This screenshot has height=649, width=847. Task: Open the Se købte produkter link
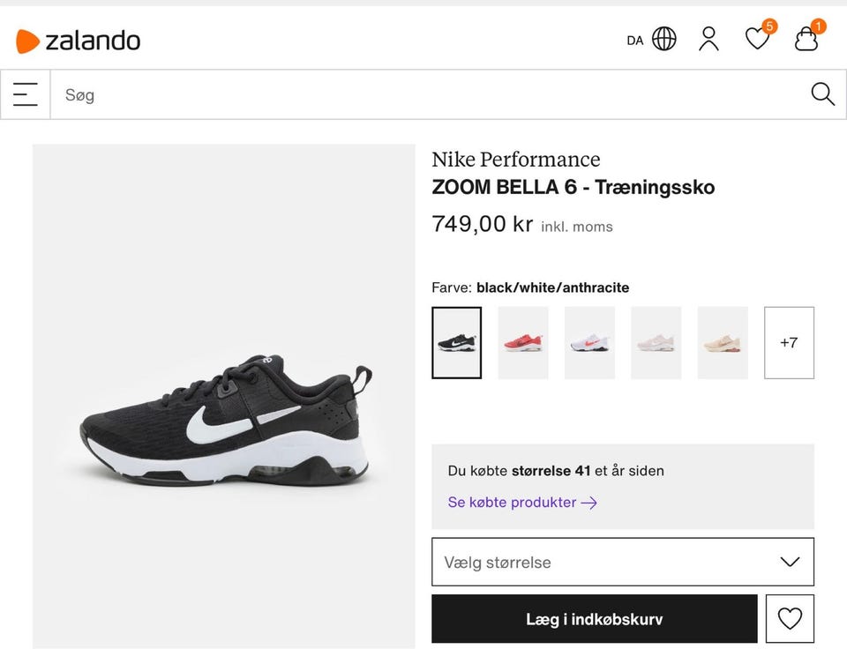pyautogui.click(x=522, y=503)
